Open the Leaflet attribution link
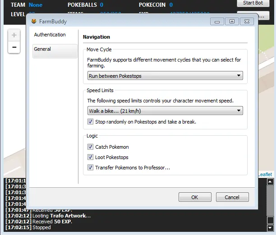The height and width of the screenshot is (235, 276). 265,174
